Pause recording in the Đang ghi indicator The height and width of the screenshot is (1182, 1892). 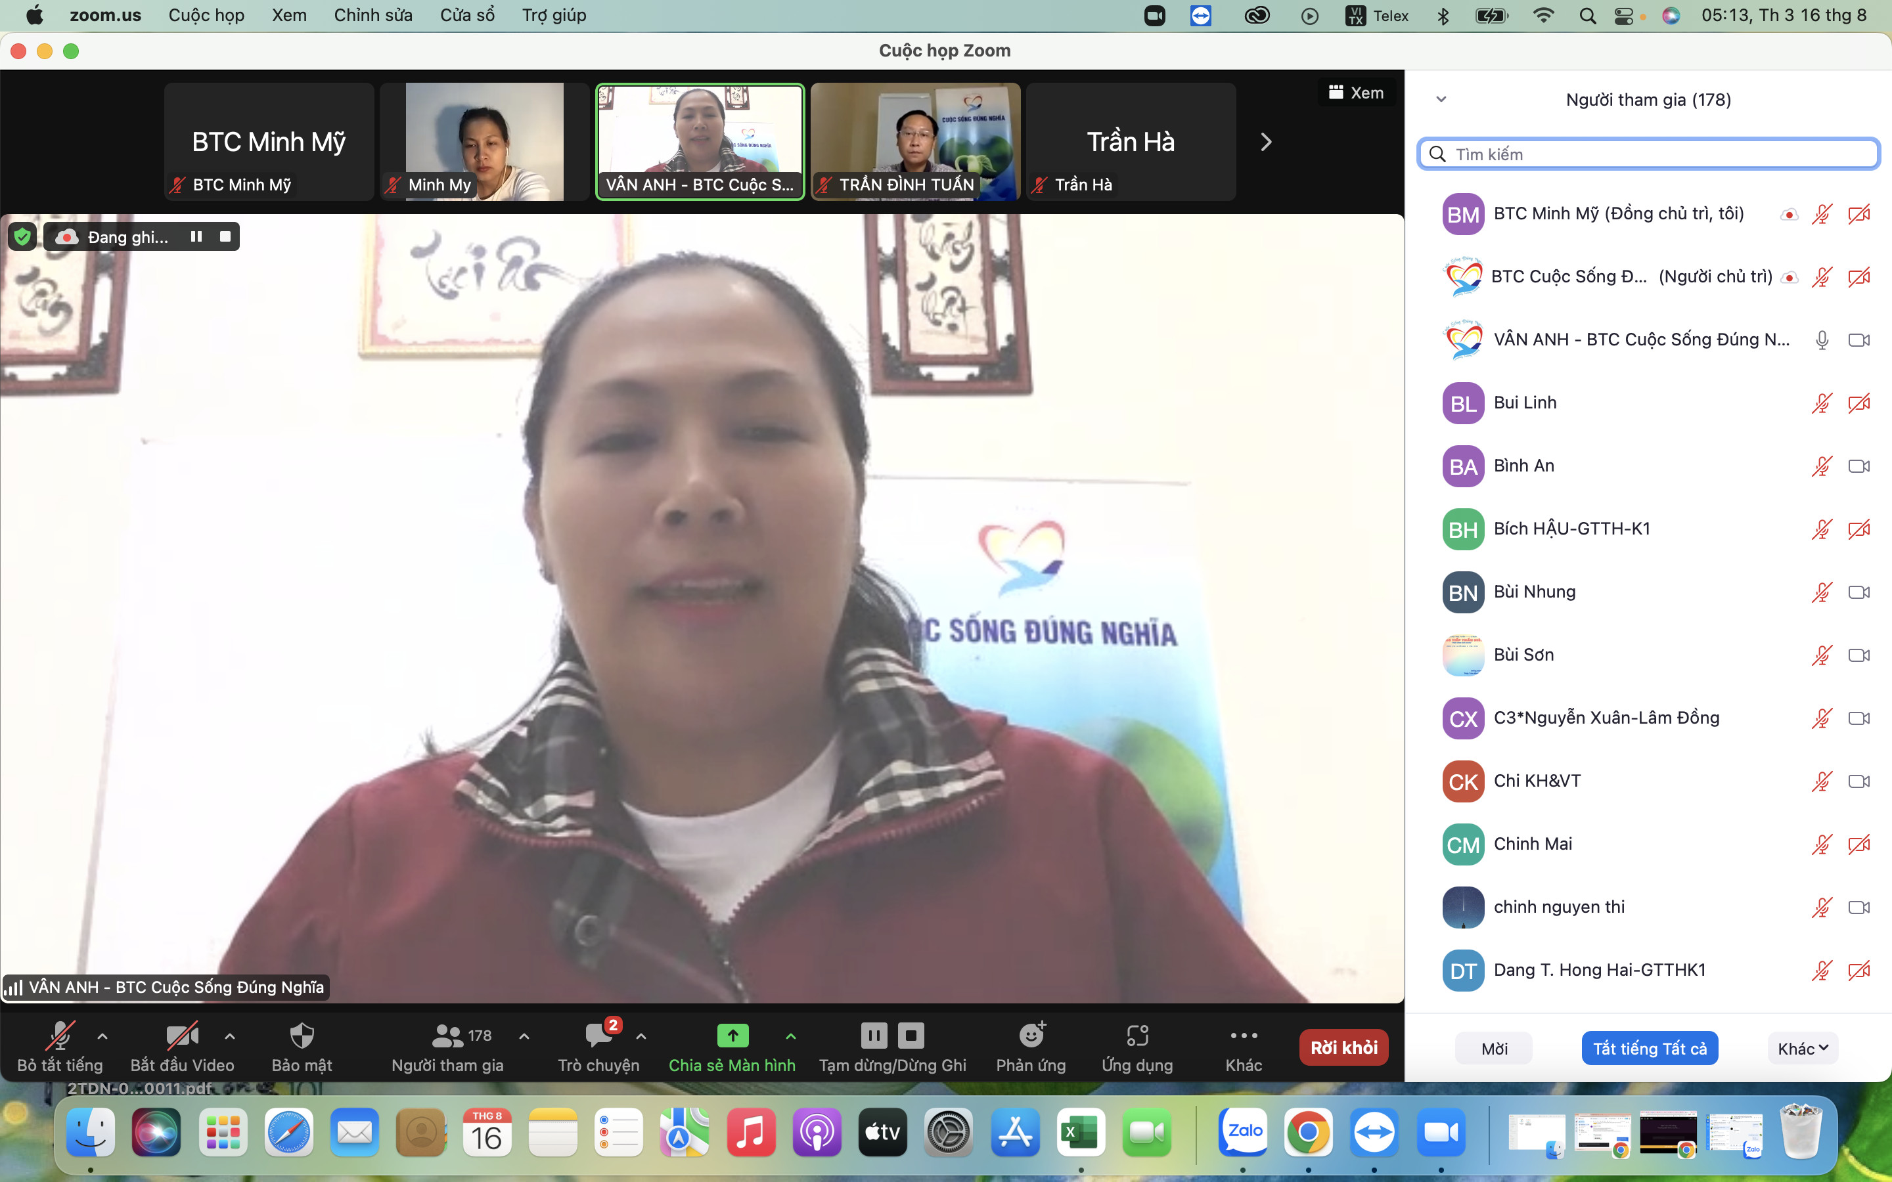click(x=196, y=237)
